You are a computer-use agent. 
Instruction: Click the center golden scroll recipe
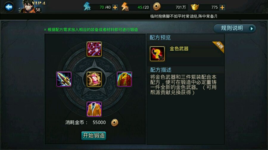pyautogui.click(x=94, y=79)
